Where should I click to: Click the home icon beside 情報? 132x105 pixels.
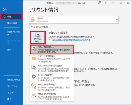pos(5,17)
